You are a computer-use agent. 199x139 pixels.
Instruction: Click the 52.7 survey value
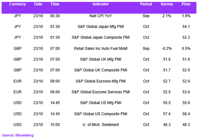(x=167, y=81)
